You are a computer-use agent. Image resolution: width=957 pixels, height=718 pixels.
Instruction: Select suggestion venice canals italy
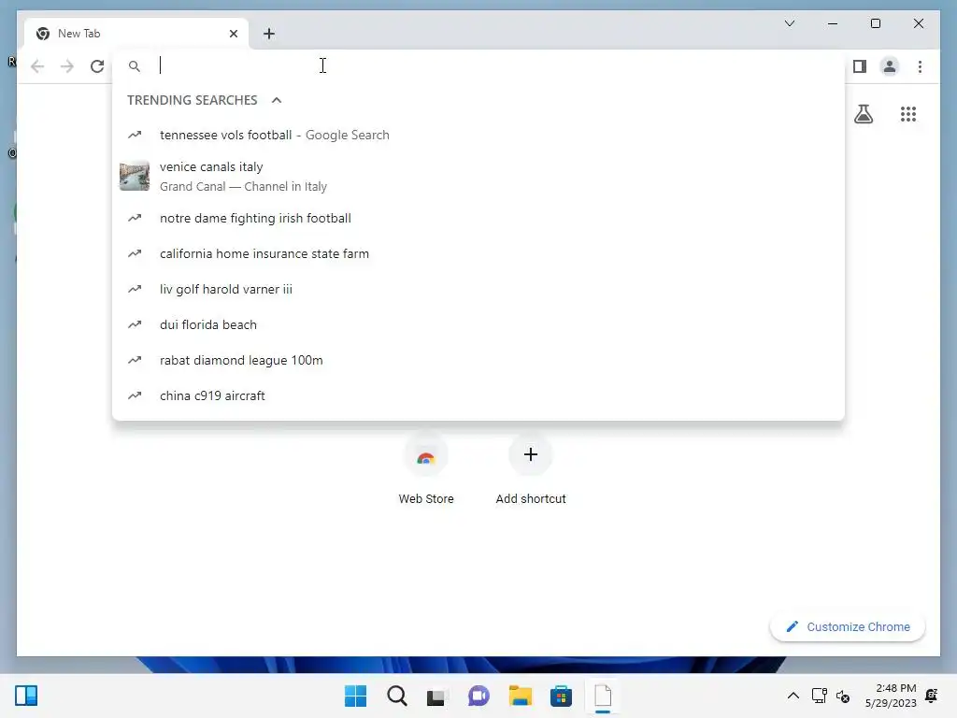click(478, 176)
